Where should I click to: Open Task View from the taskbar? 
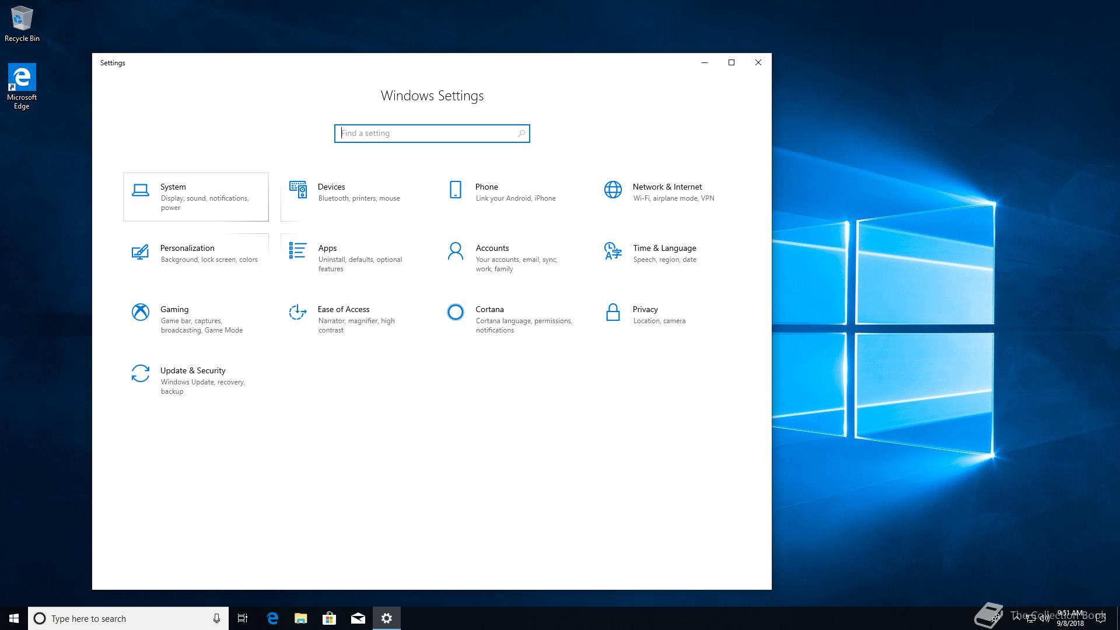243,618
